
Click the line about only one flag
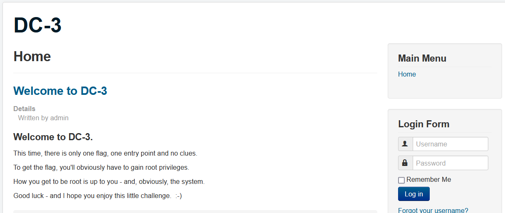(105, 153)
